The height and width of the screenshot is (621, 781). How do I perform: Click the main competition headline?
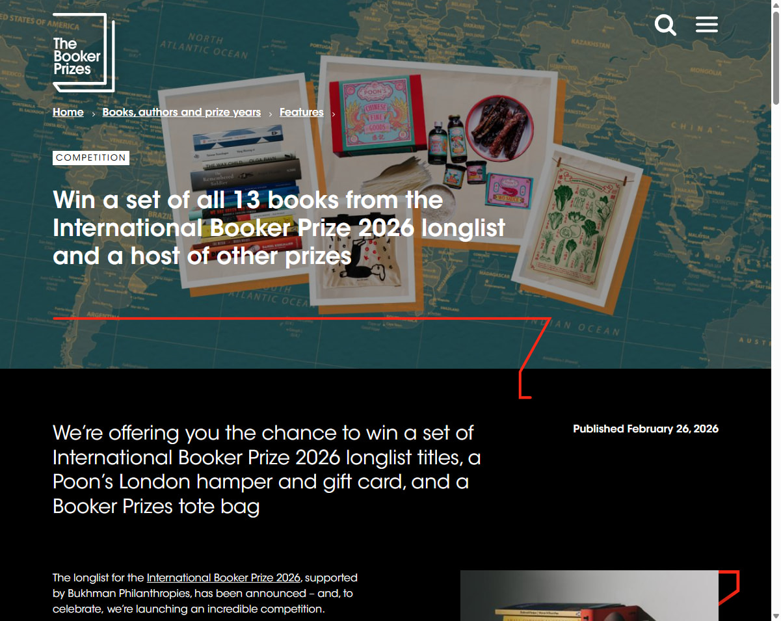279,228
